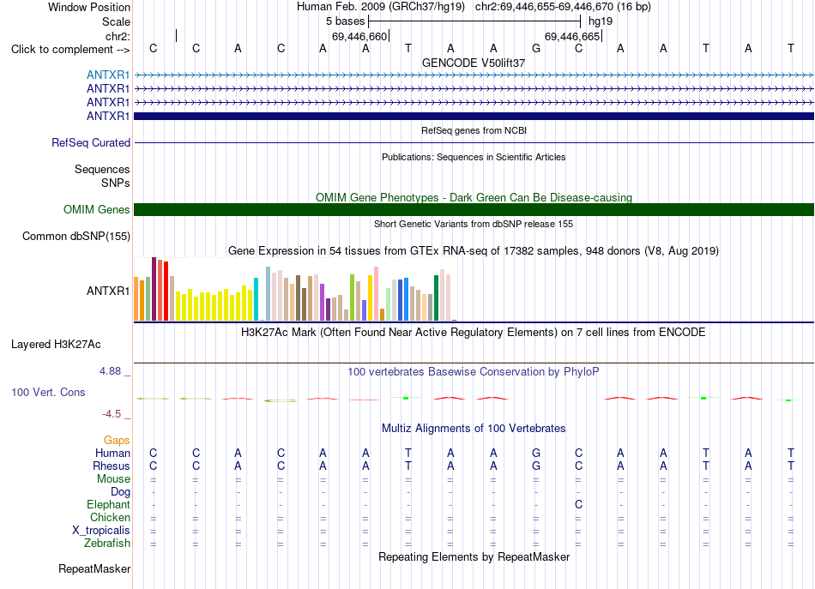This screenshot has height=589, width=815.
Task: Click the thick dark-blue ANTXR1 exon bar
Action: 474,116
